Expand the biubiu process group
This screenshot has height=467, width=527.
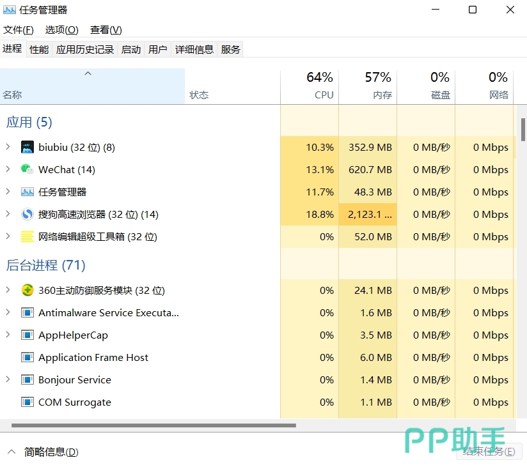8,148
